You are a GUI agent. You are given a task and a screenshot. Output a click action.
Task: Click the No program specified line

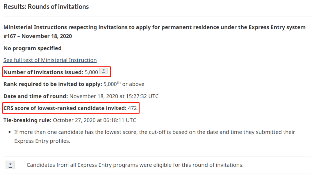tap(33, 48)
